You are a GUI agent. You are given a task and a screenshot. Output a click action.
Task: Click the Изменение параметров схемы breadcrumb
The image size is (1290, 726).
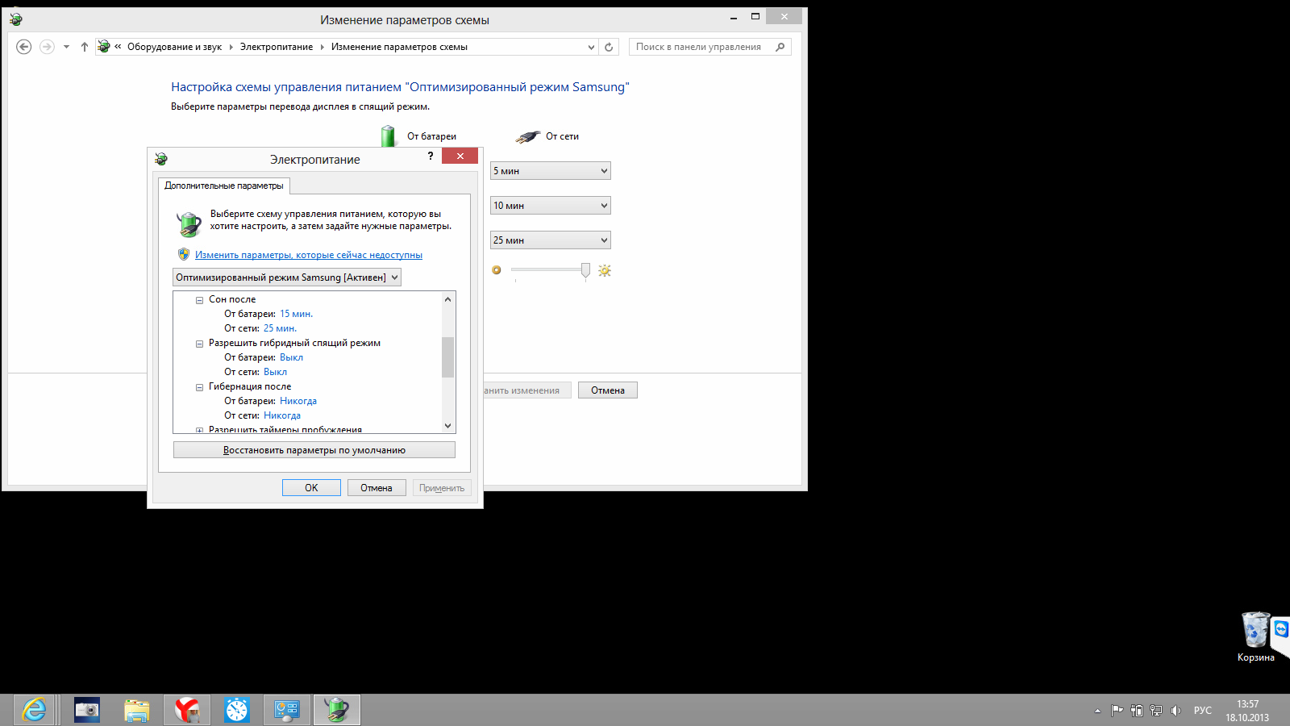(x=399, y=47)
